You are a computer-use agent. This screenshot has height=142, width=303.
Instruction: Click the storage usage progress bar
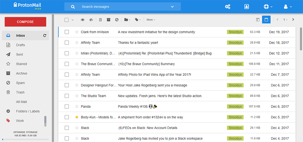coord(25,139)
